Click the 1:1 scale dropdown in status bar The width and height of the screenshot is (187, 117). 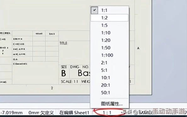tap(107, 113)
